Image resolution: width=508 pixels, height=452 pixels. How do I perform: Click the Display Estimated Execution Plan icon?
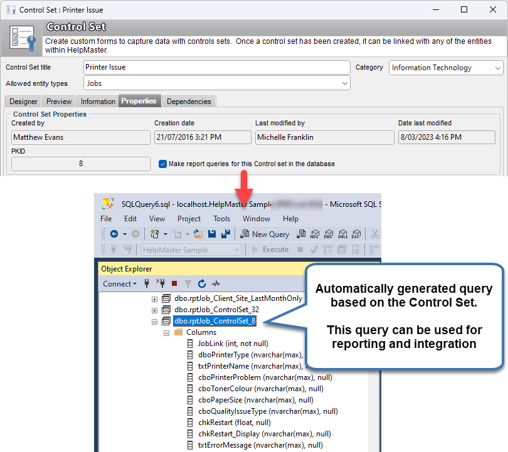coord(328,250)
